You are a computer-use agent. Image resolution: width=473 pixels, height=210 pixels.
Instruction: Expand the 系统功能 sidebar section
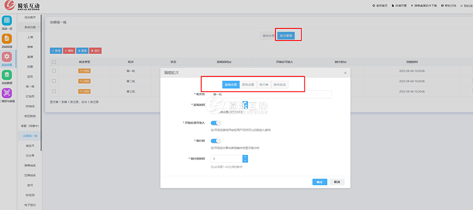[31, 27]
